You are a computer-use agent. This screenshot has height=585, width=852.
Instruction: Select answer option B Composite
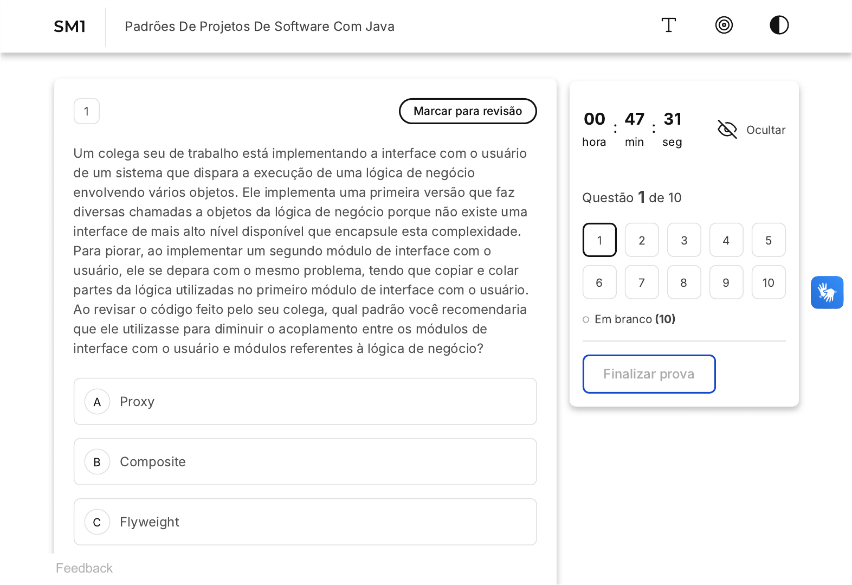tap(305, 462)
